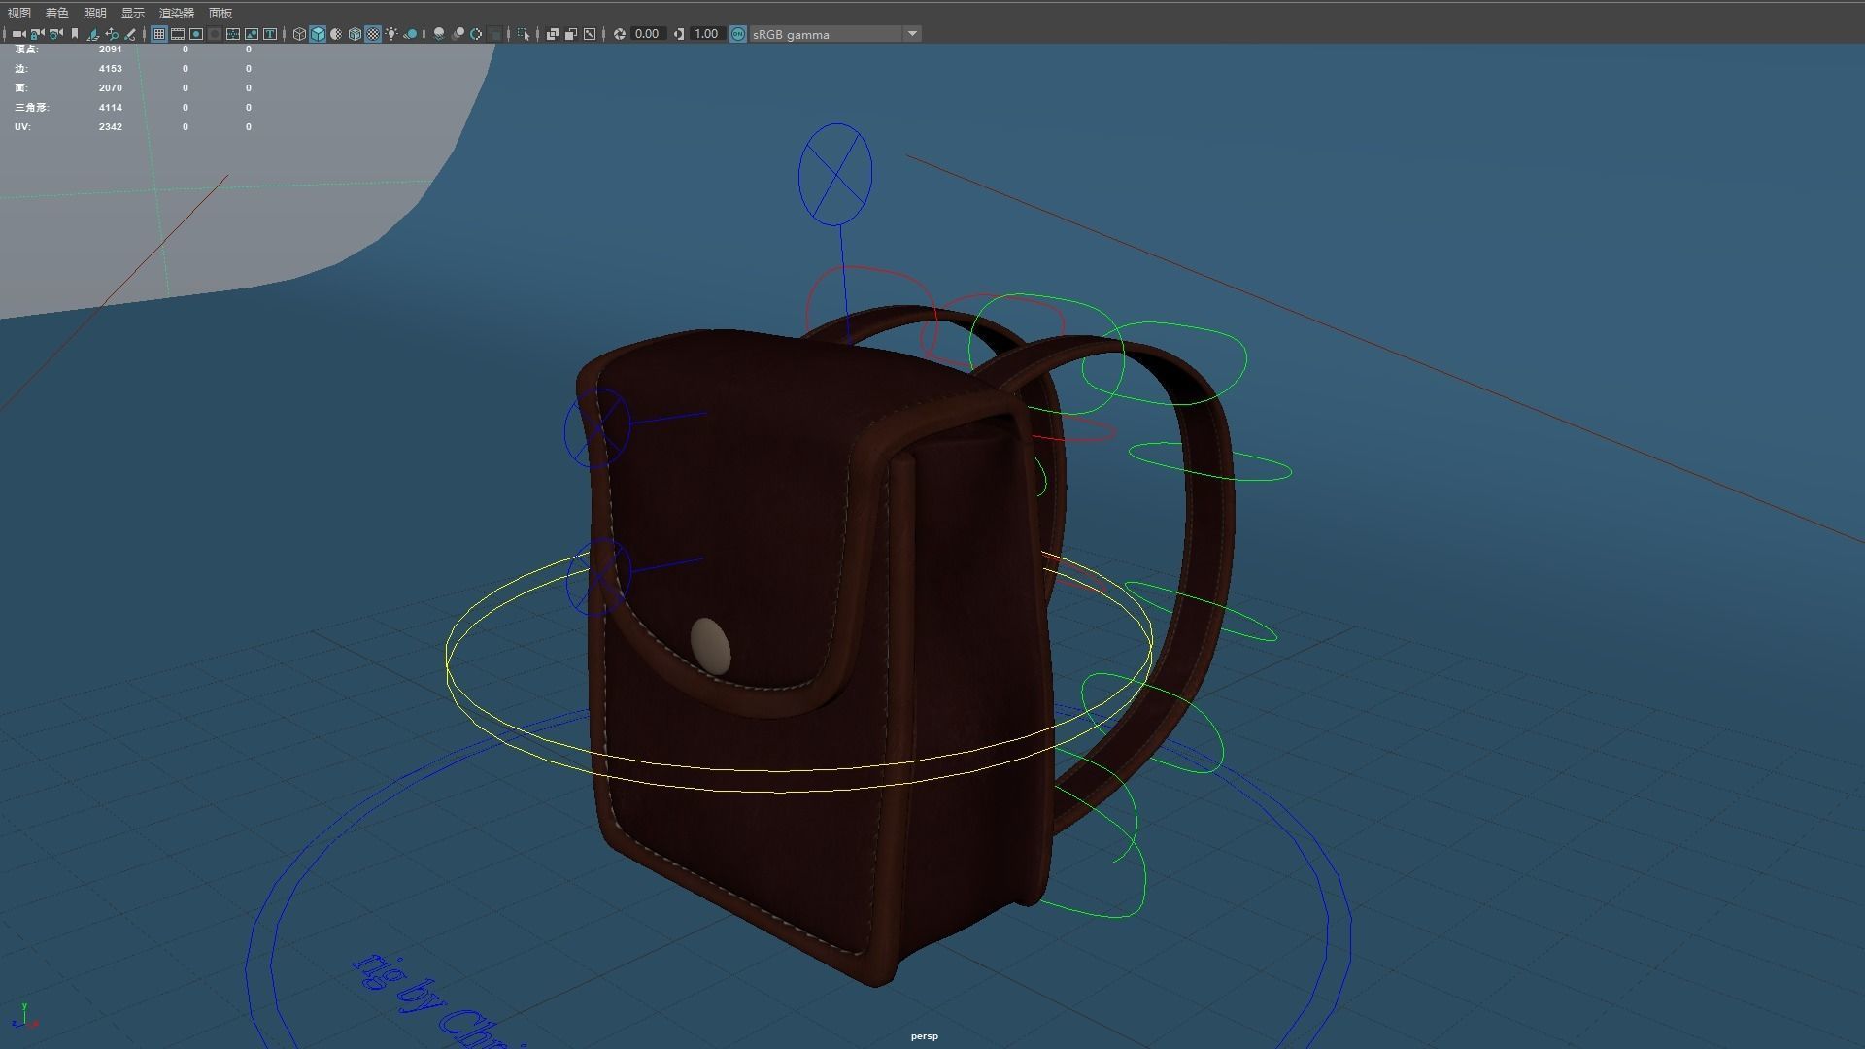Toggle the view transform button
This screenshot has width=1865, height=1049.
737,34
